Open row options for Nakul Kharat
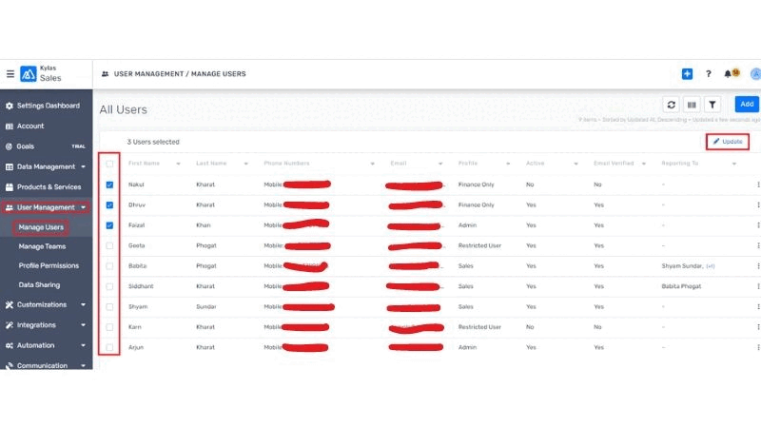Image resolution: width=761 pixels, height=428 pixels. [758, 185]
